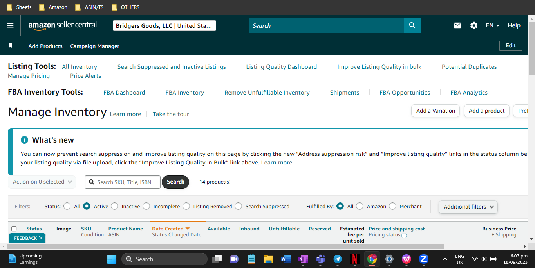The height and width of the screenshot is (268, 535).
Task: Click the Edit button in favorites bar
Action: click(511, 46)
